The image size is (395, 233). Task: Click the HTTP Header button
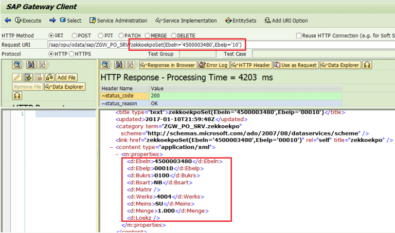(251, 65)
